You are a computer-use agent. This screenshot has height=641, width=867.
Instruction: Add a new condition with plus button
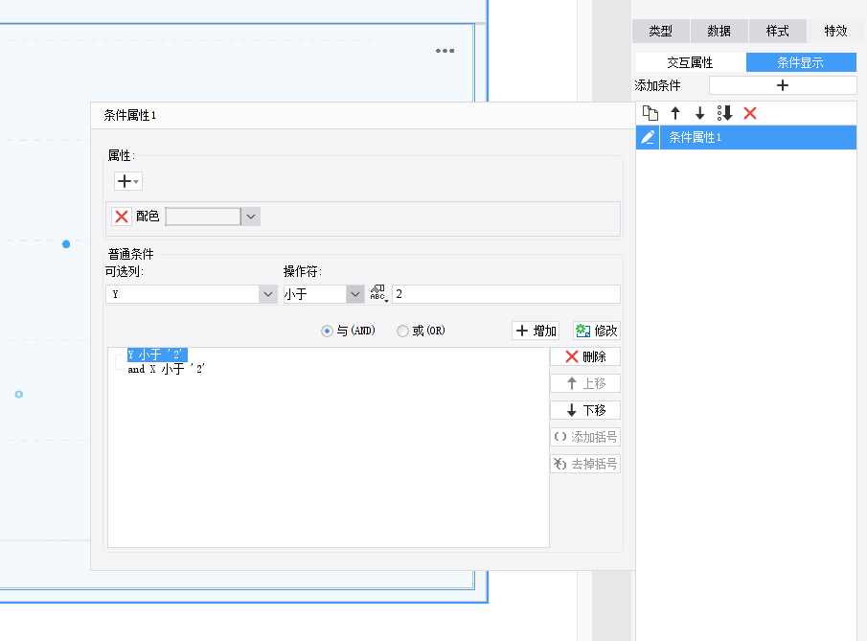coord(783,85)
